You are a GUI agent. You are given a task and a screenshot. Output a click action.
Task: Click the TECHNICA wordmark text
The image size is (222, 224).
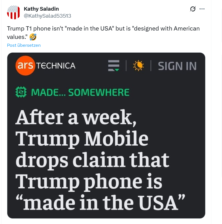[x=56, y=66]
